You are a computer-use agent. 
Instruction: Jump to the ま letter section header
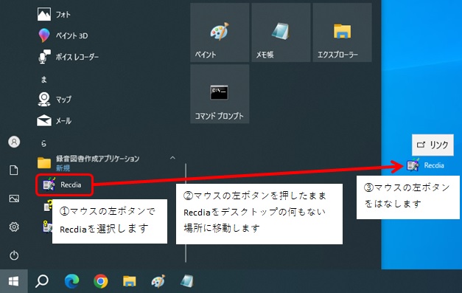pyautogui.click(x=44, y=80)
